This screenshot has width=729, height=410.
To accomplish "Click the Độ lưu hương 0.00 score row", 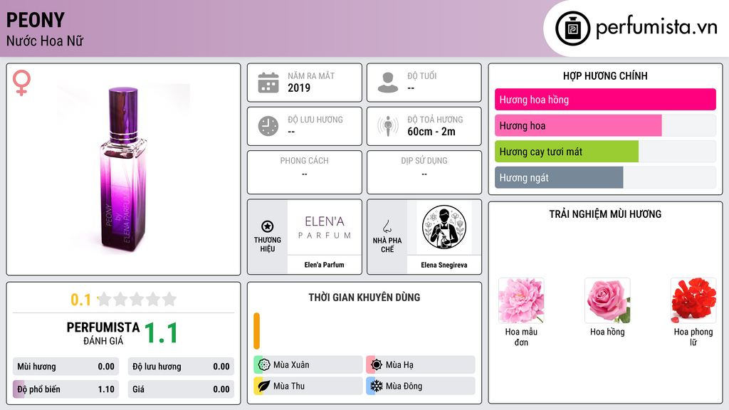I will pos(181,367).
